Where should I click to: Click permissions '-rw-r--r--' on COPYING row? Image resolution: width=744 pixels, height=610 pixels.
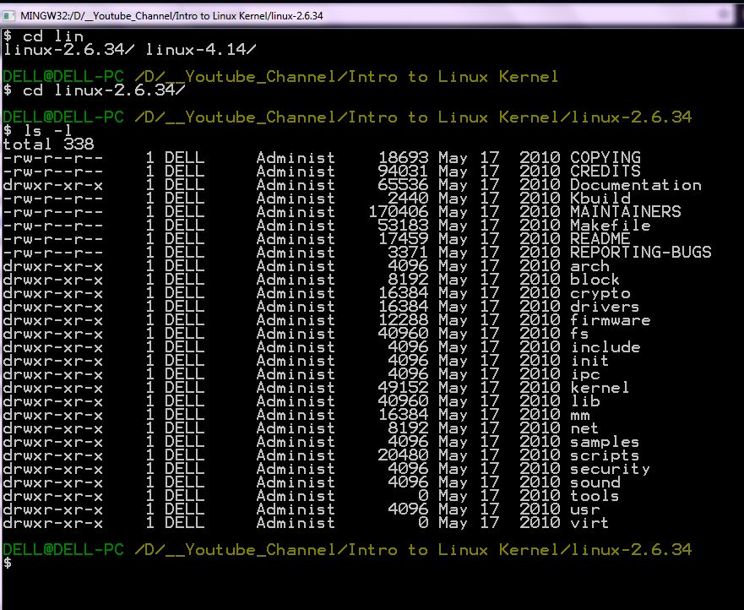click(x=53, y=158)
